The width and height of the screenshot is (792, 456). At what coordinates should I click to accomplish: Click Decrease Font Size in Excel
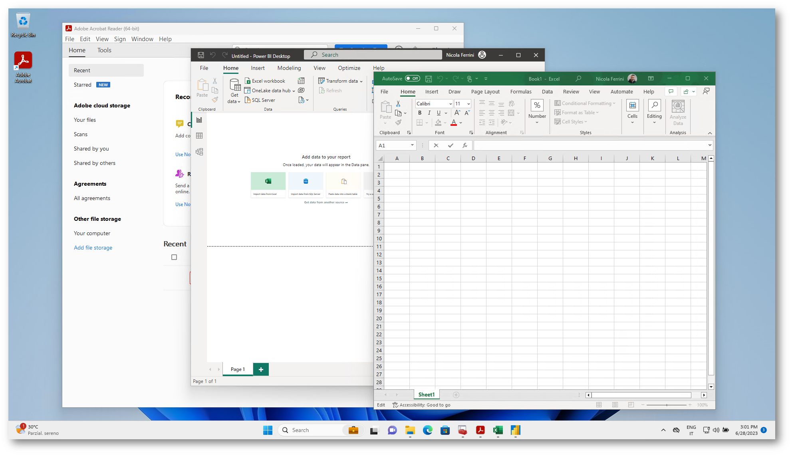[467, 113]
